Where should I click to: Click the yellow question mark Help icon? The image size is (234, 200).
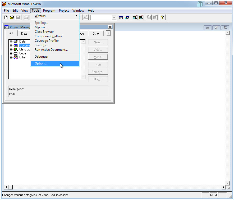point(162,18)
